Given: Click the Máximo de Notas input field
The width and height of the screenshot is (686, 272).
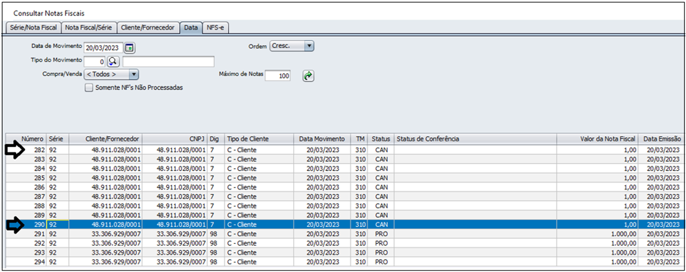Looking at the screenshot, I should tap(278, 76).
